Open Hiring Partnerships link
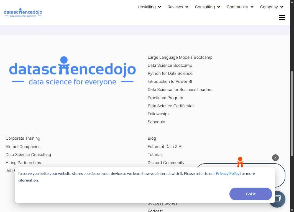This screenshot has width=294, height=212. [23, 163]
